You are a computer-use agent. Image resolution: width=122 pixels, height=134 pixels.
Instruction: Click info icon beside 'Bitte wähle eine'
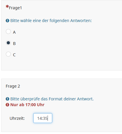coord(8,21)
